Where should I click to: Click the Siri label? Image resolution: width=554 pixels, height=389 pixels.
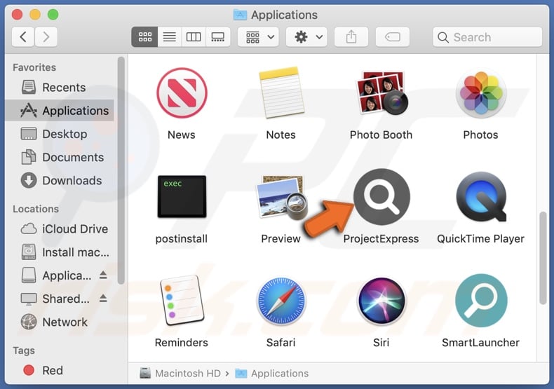[381, 343]
